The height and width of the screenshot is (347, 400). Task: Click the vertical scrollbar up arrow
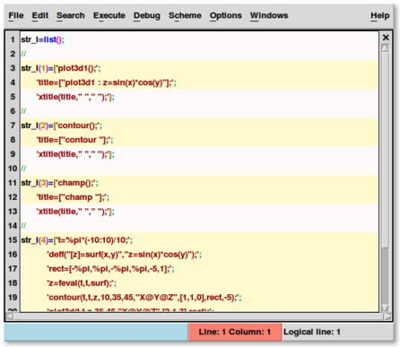(386, 48)
